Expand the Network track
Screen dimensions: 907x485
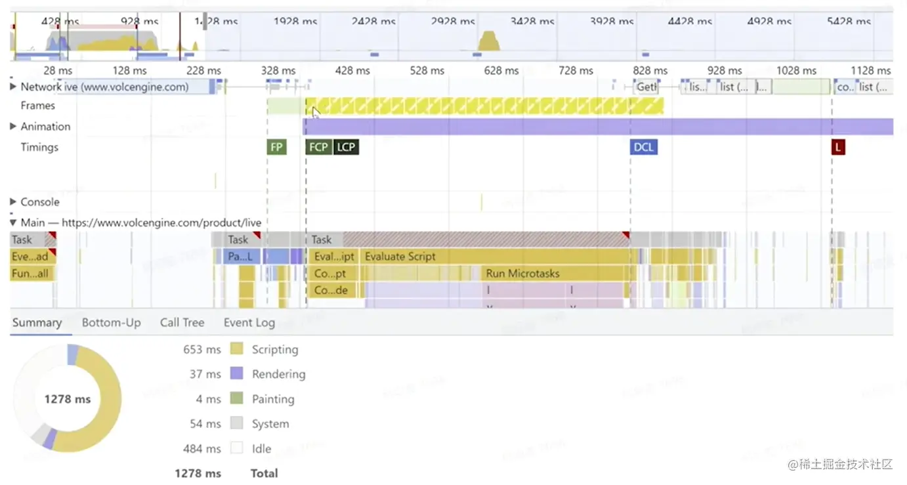tap(13, 87)
